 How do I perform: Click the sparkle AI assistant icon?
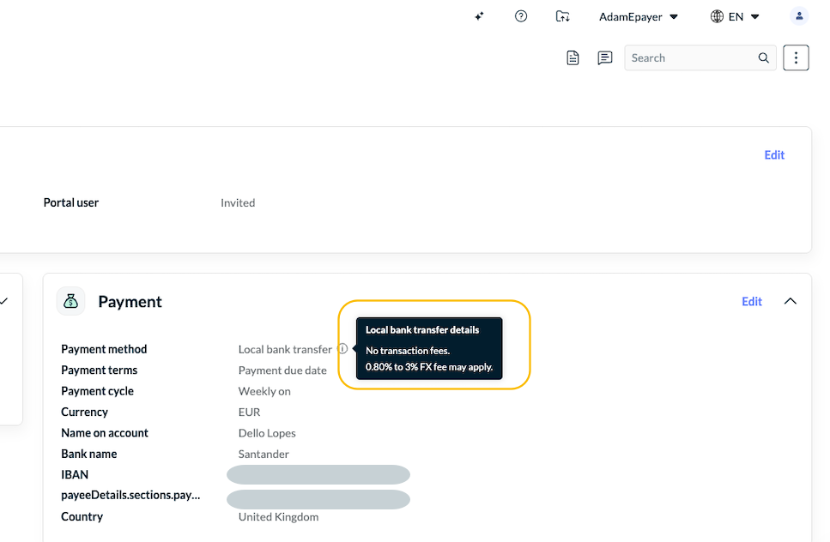tap(479, 16)
